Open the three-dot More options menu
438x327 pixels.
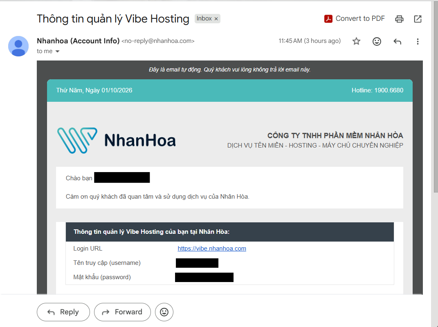pyautogui.click(x=418, y=42)
